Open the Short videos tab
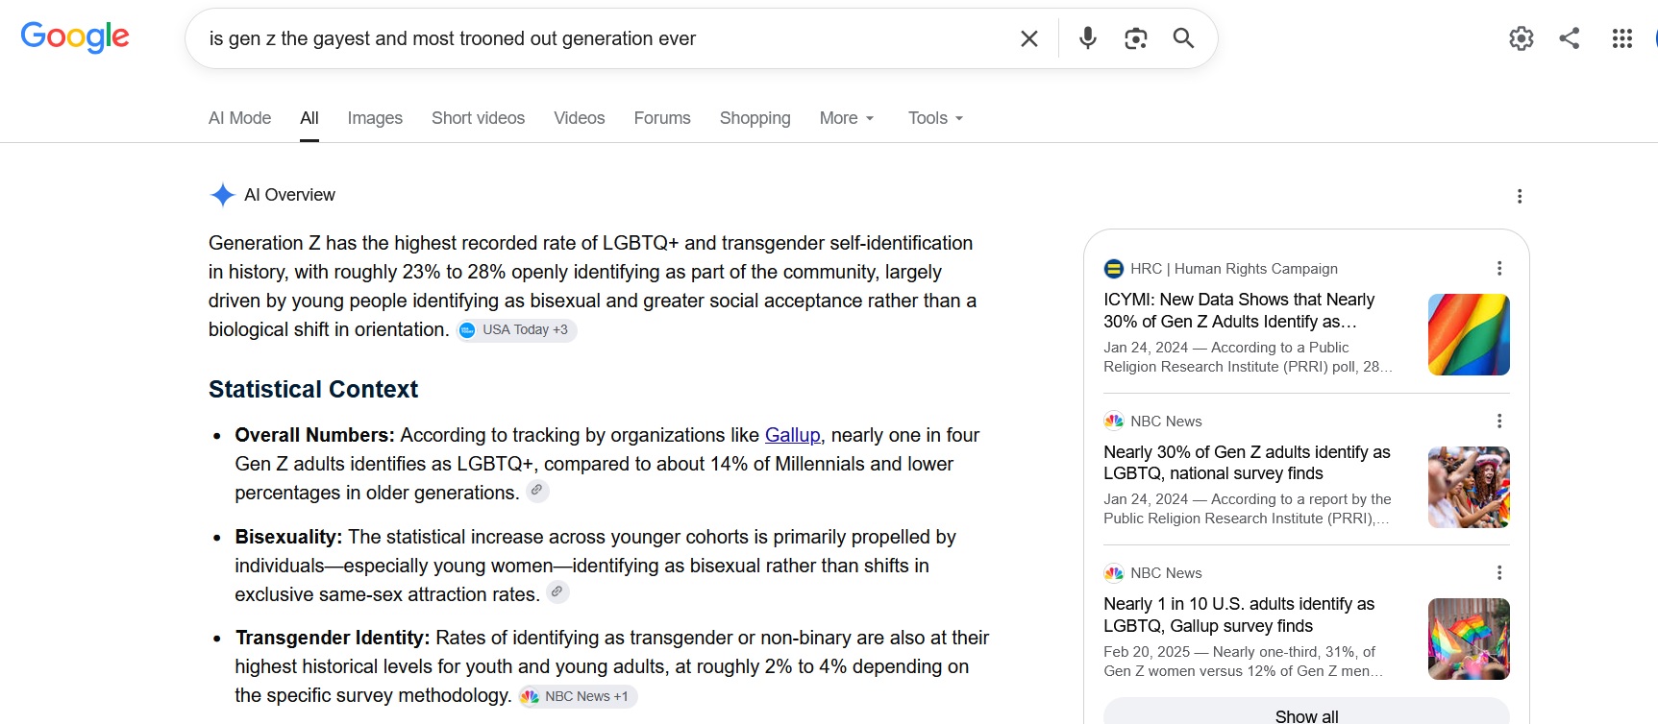This screenshot has height=724, width=1658. [x=478, y=118]
